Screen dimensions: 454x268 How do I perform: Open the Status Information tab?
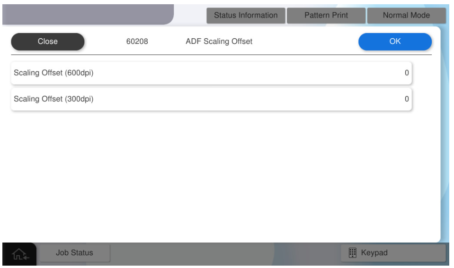point(246,15)
